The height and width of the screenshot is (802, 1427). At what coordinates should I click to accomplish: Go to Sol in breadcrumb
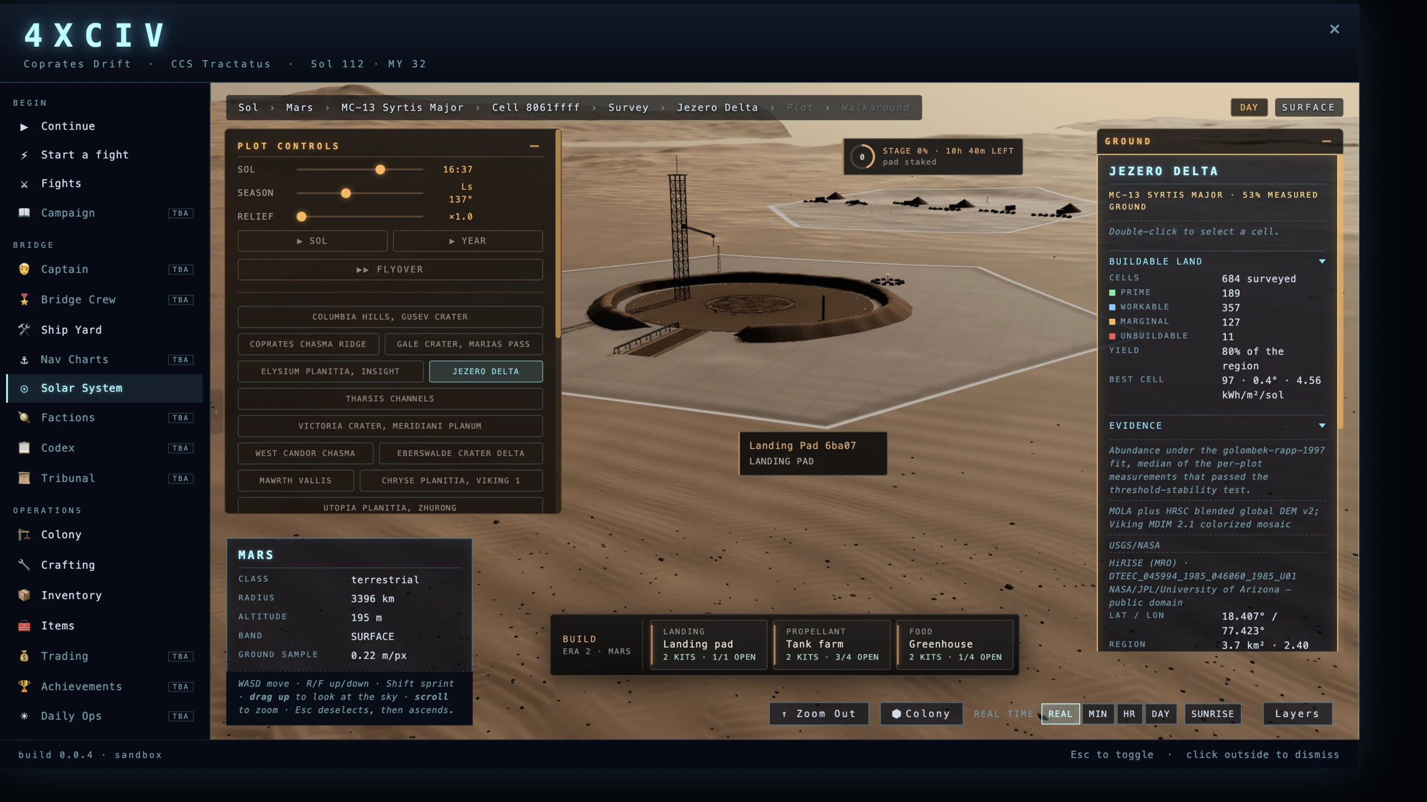(x=248, y=108)
